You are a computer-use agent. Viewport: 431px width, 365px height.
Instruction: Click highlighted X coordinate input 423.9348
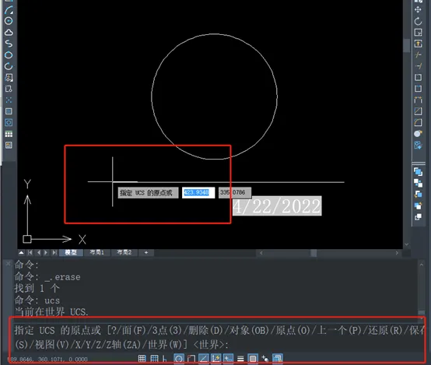pyautogui.click(x=198, y=192)
